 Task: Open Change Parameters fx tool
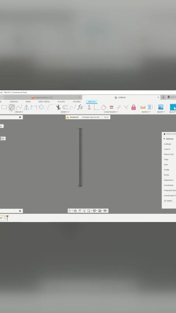tap(80, 107)
